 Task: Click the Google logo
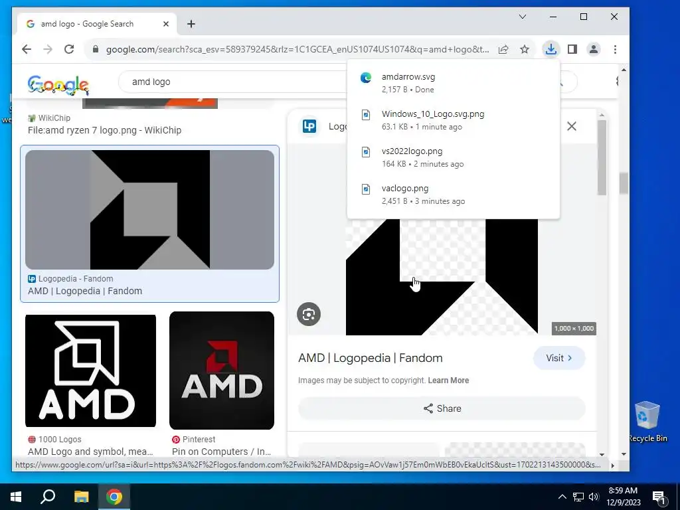58,84
